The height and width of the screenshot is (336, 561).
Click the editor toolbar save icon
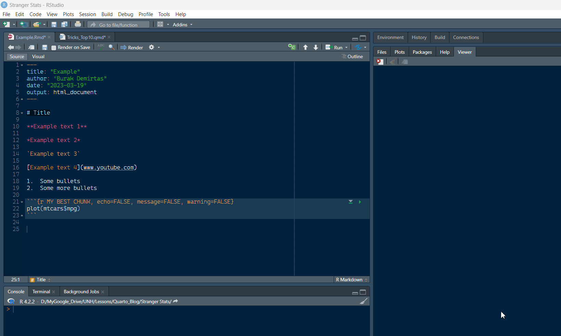coord(44,47)
